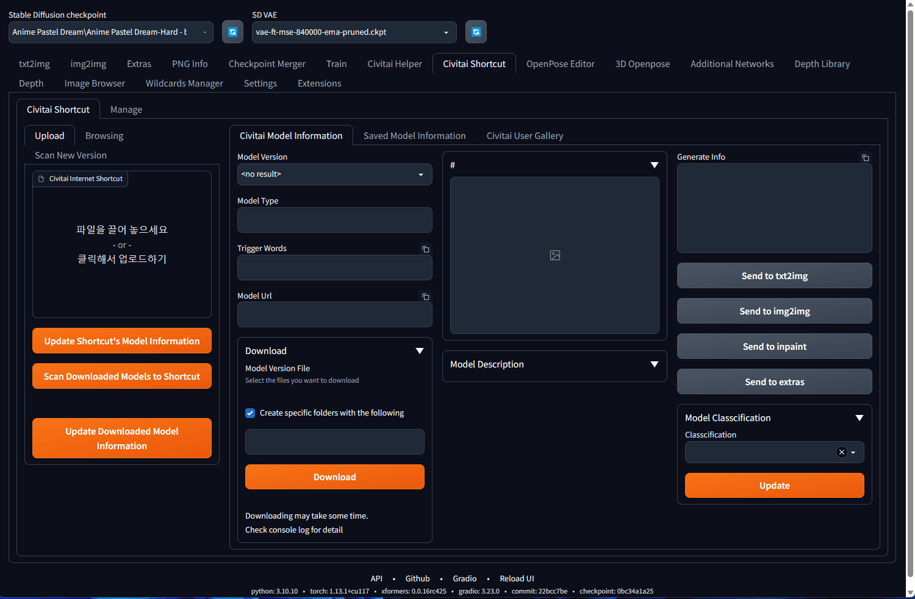Click the Generate Info text area
Screen dimensions: 915x599
pos(775,208)
